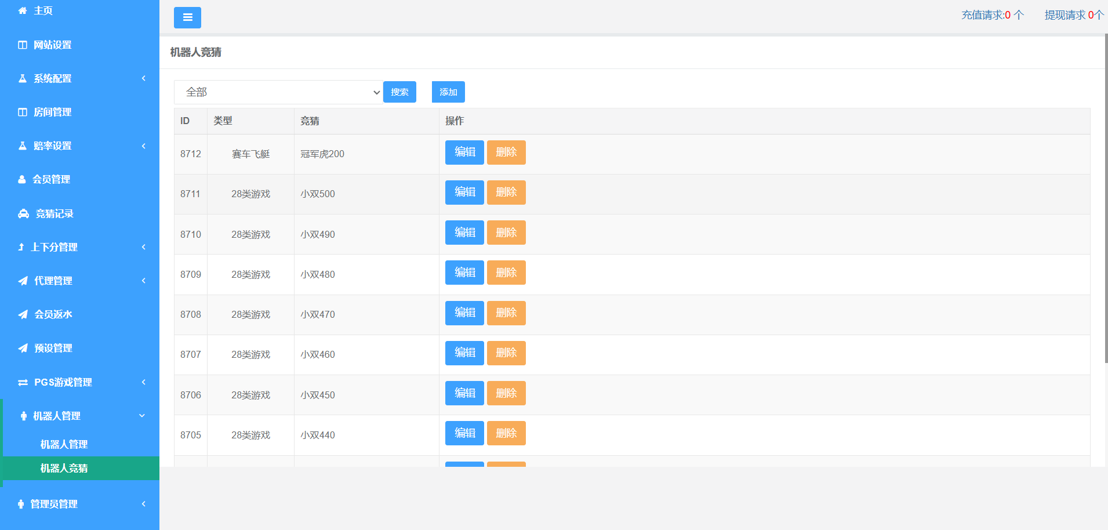Select the 机器人竞猜 submenu item
This screenshot has width=1108, height=530.
[64, 468]
